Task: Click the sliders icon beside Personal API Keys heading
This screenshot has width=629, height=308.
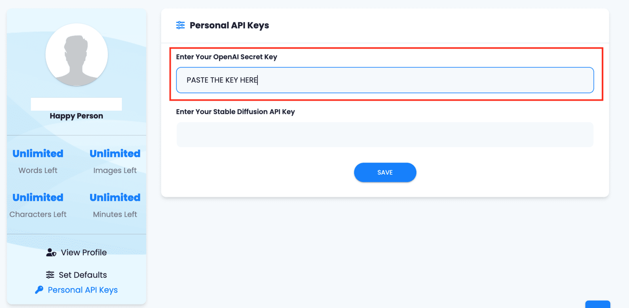Action: (x=180, y=25)
